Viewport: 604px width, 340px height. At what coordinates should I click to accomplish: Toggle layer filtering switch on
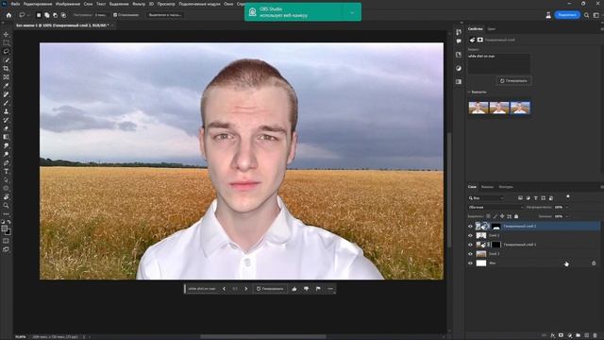568,197
